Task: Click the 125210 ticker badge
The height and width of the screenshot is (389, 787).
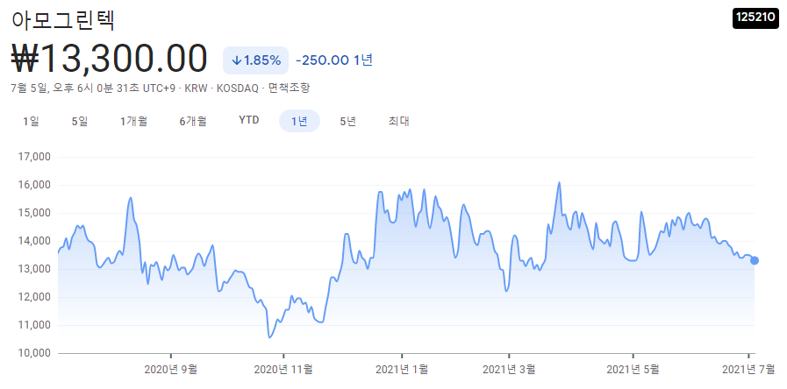Action: [x=755, y=17]
